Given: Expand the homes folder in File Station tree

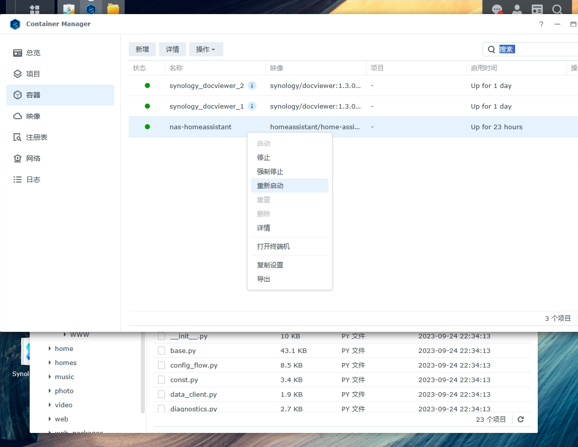Looking at the screenshot, I should coord(49,363).
